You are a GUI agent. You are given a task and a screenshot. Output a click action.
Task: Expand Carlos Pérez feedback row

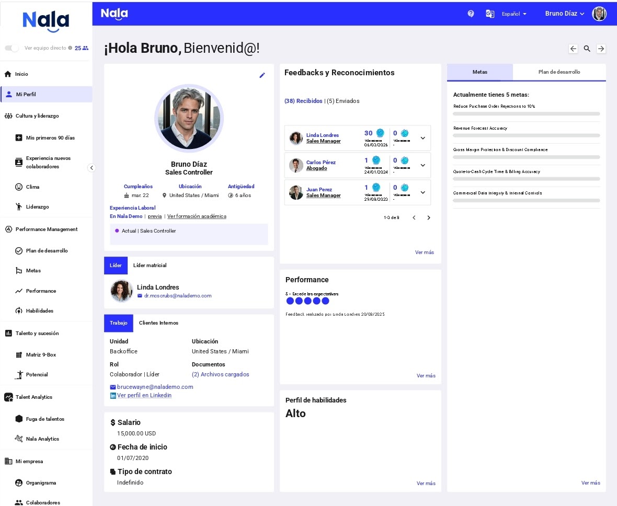(423, 165)
